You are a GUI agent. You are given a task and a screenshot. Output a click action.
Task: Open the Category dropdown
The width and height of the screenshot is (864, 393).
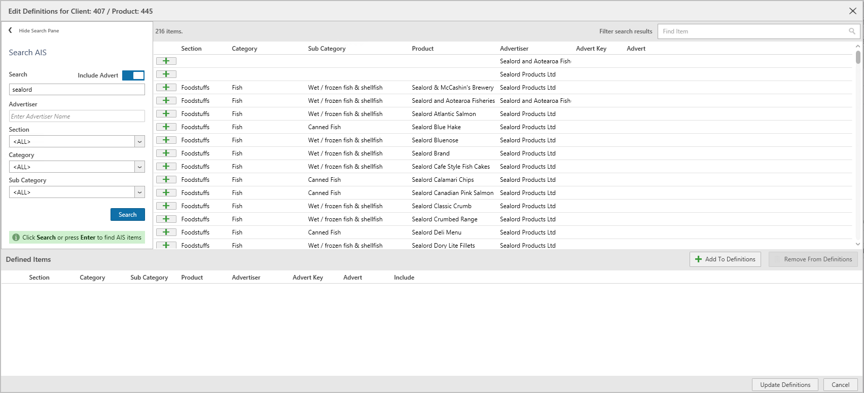click(139, 167)
